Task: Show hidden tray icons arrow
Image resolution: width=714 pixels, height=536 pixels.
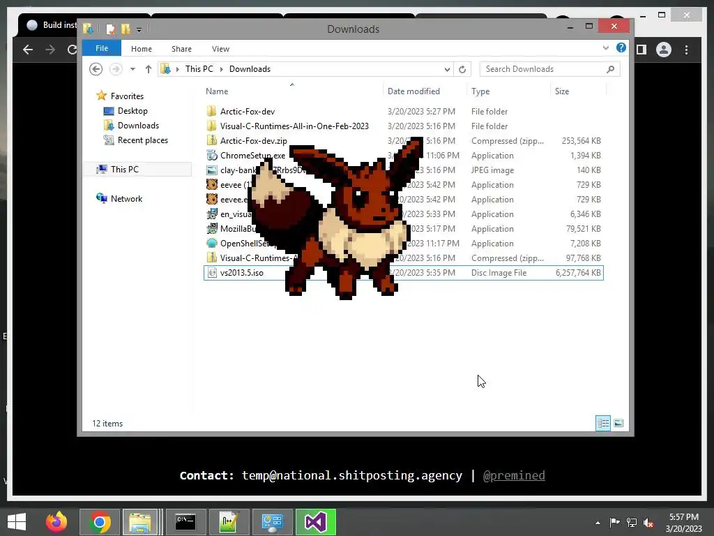Action: 598,523
